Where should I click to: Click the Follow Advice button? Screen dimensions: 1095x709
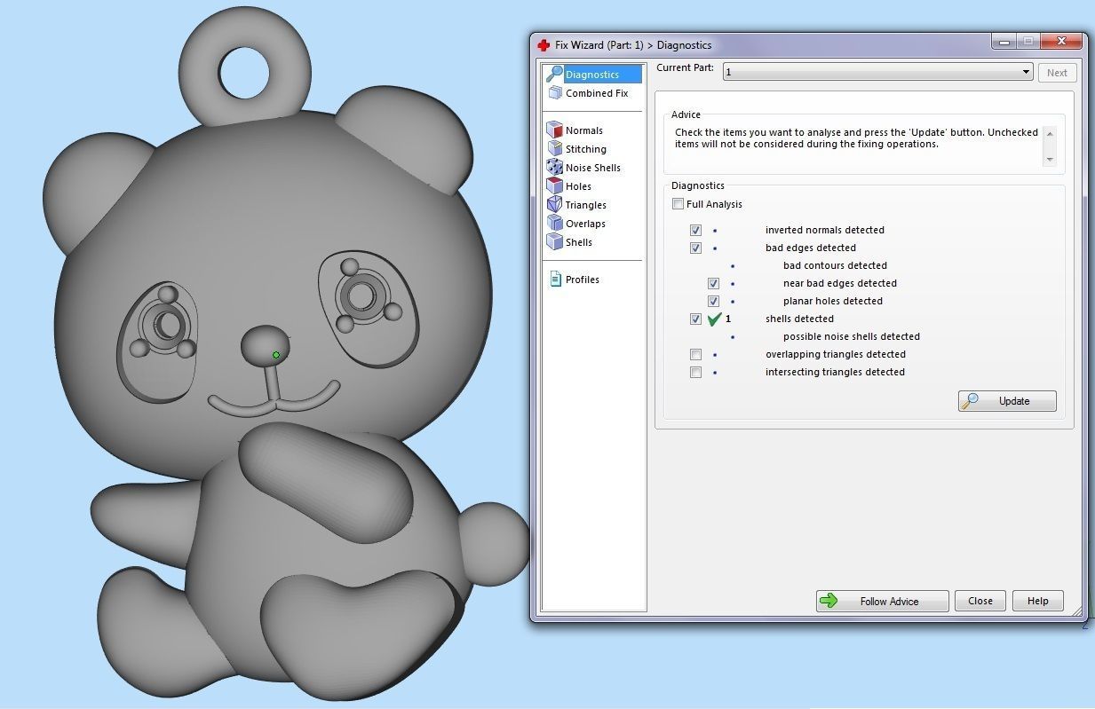tap(882, 601)
